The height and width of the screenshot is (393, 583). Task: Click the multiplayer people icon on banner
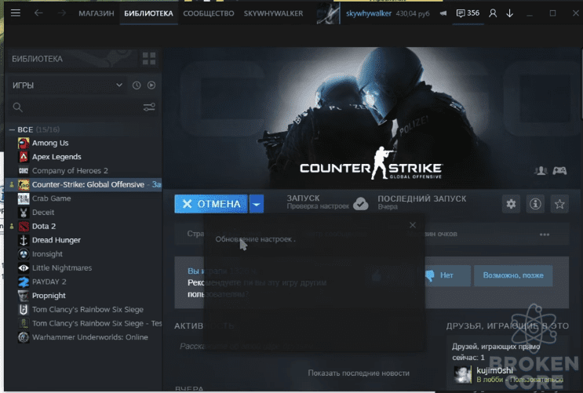(x=541, y=171)
